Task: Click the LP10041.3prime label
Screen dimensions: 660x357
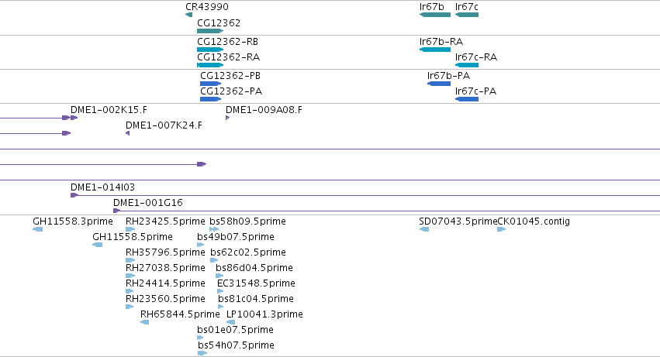Action: (264, 314)
